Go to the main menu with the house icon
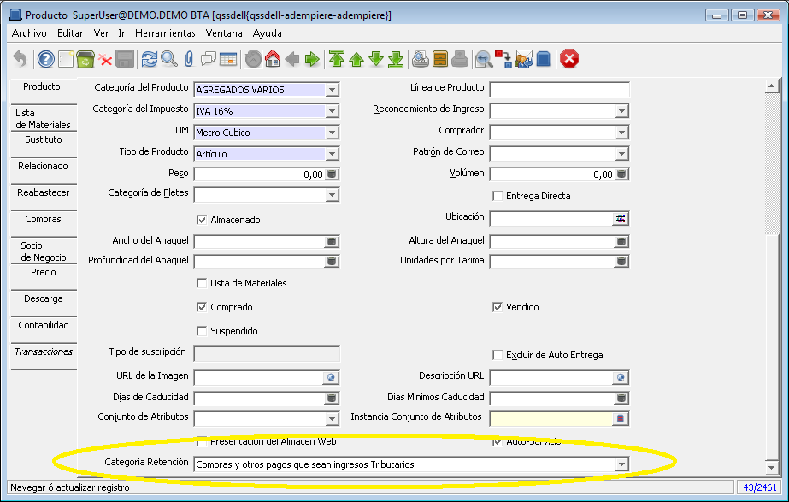Viewport: 789px width, 502px height. point(273,59)
